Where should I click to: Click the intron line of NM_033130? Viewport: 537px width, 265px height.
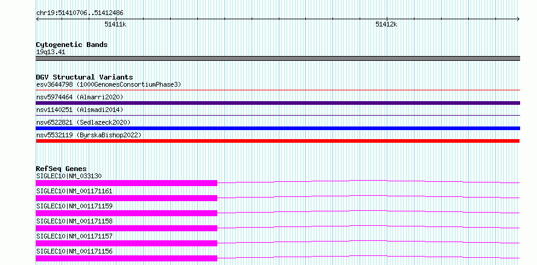[368, 180]
